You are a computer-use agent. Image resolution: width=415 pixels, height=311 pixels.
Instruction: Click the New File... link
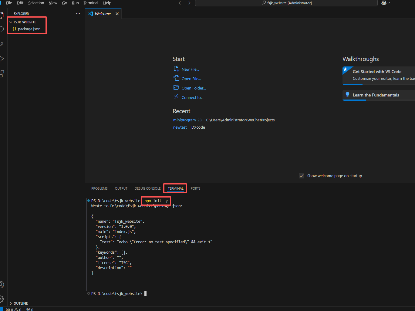190,69
